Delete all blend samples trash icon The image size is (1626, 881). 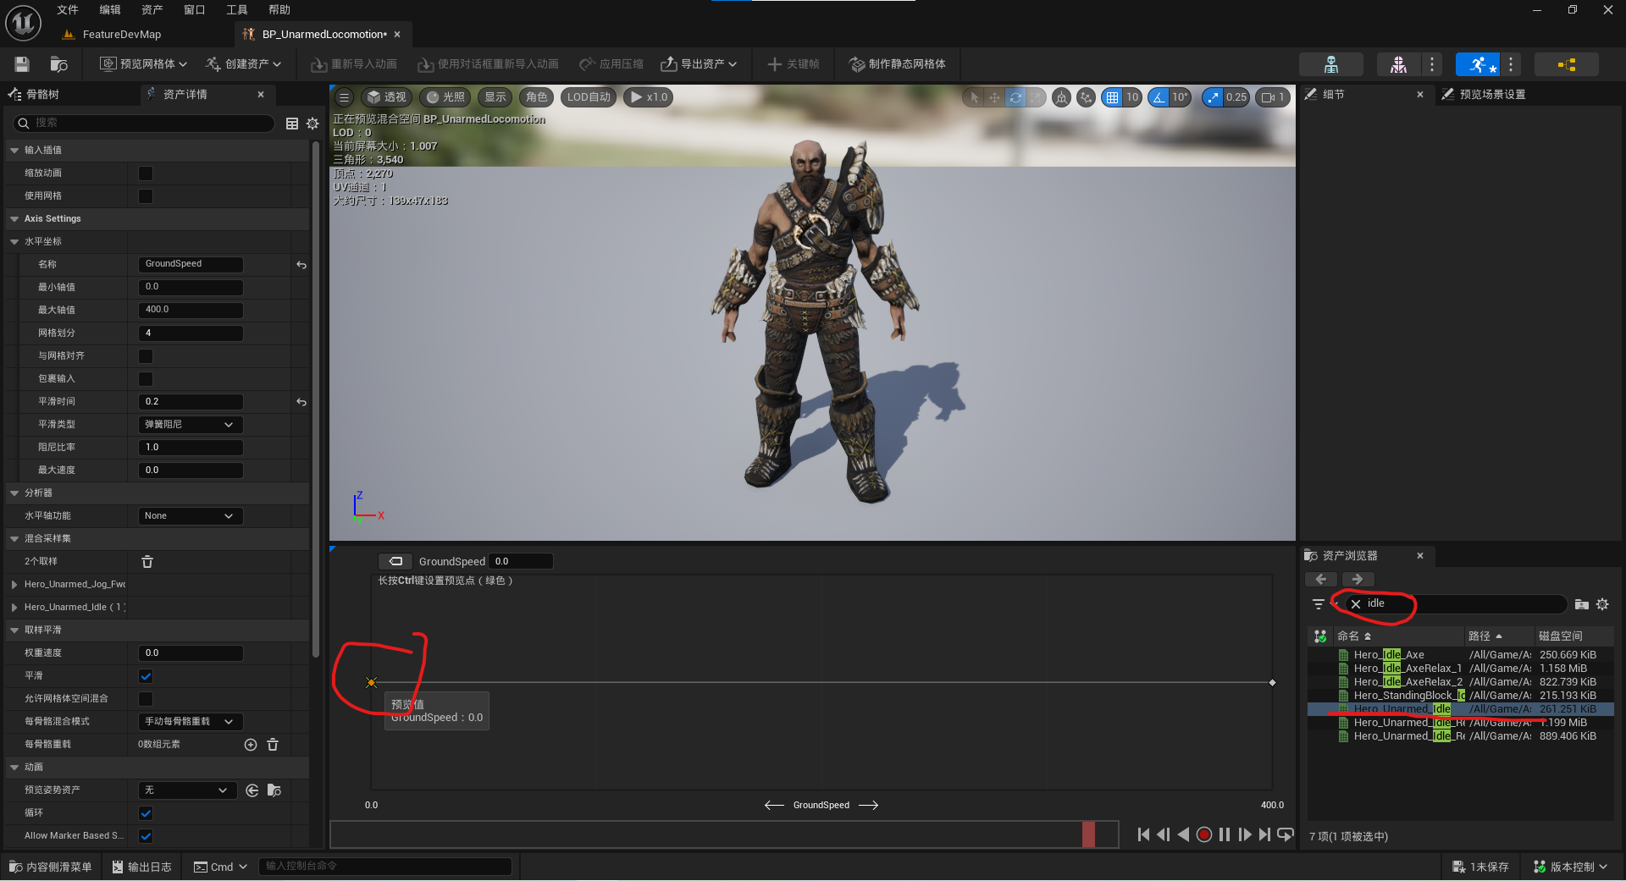click(147, 562)
